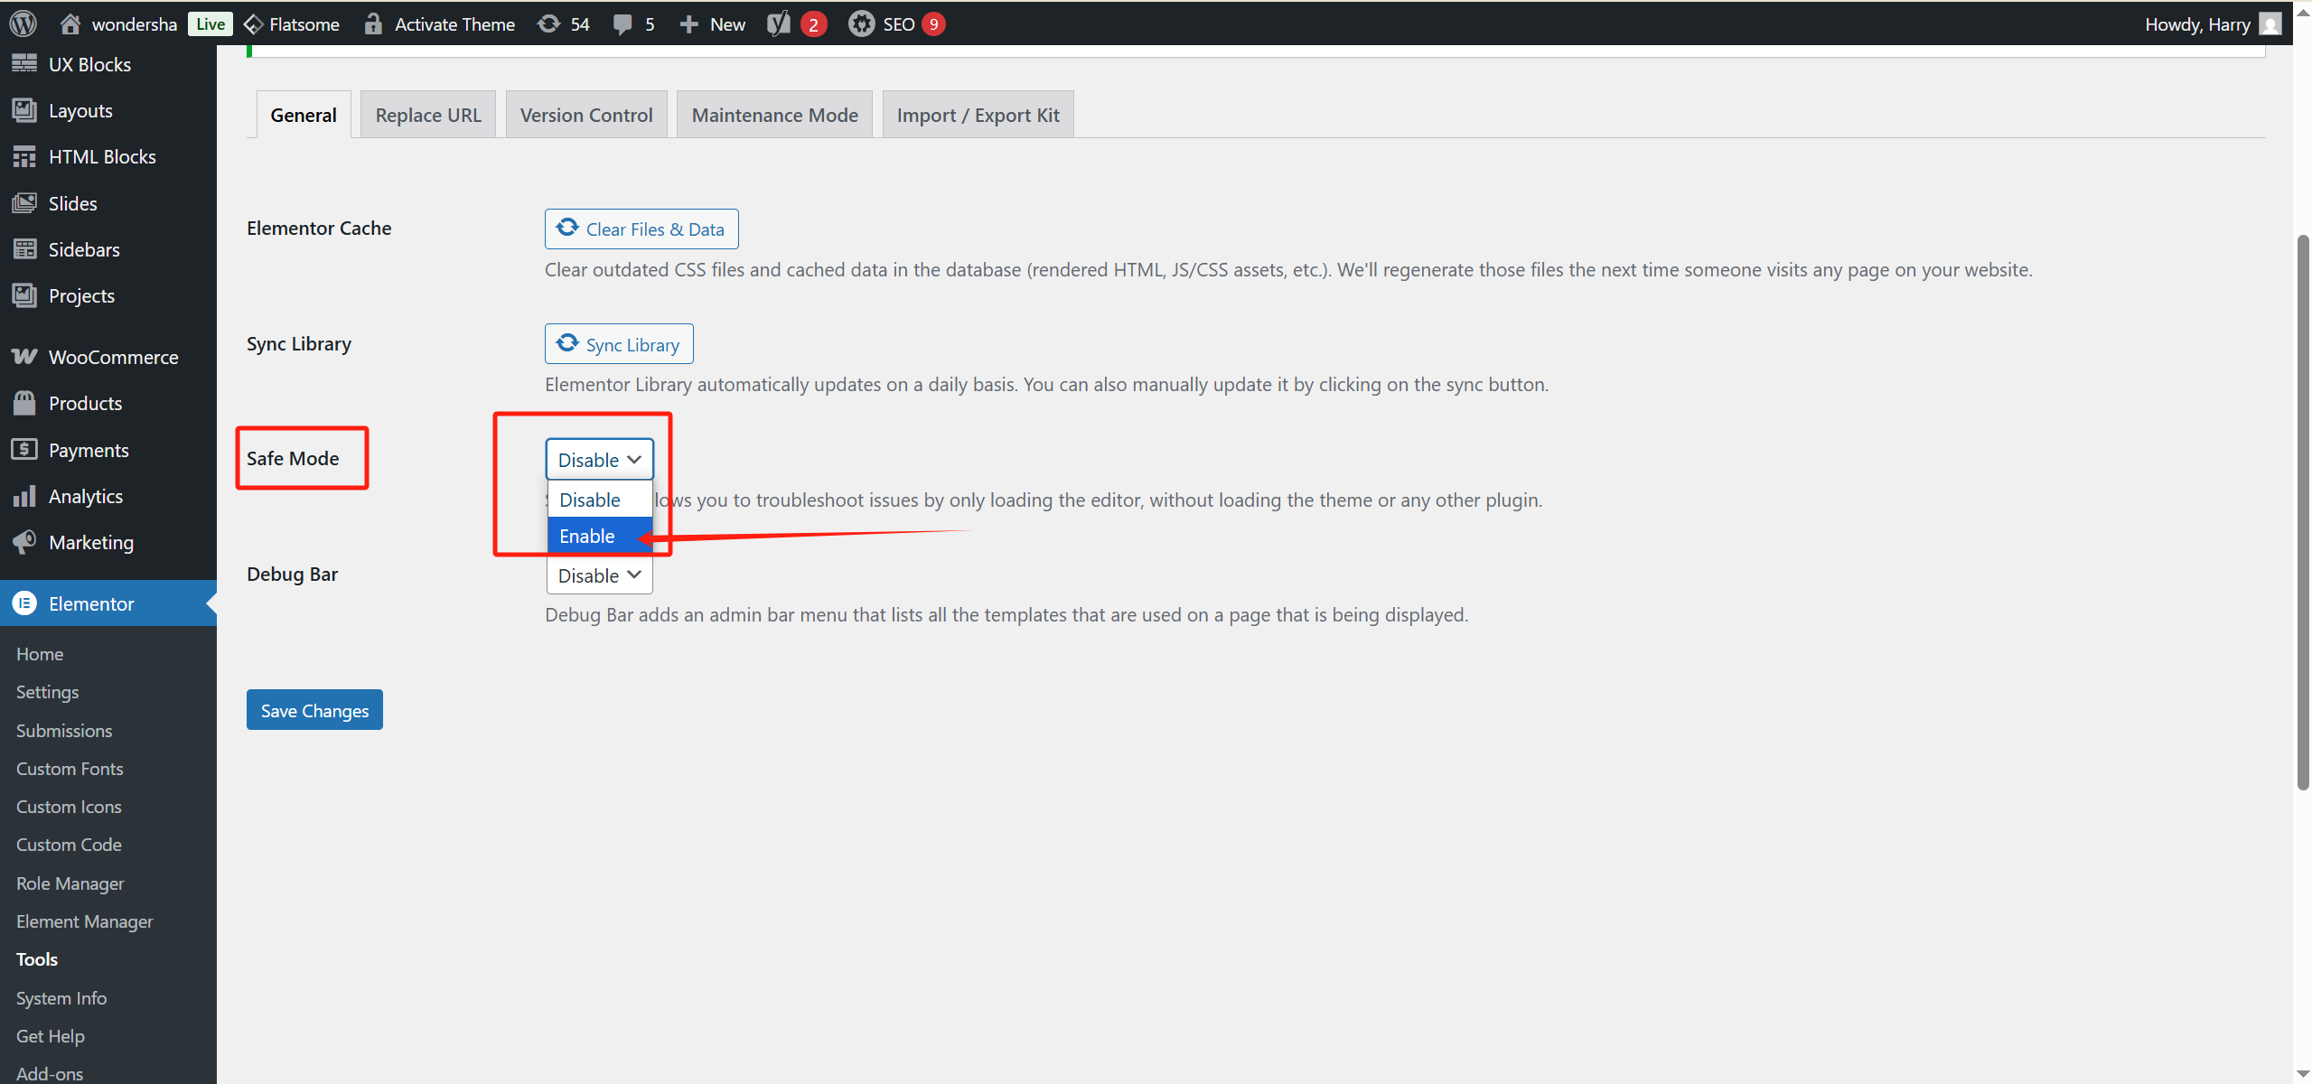This screenshot has width=2312, height=1084.
Task: Open the Safe Mode dropdown
Action: point(598,459)
